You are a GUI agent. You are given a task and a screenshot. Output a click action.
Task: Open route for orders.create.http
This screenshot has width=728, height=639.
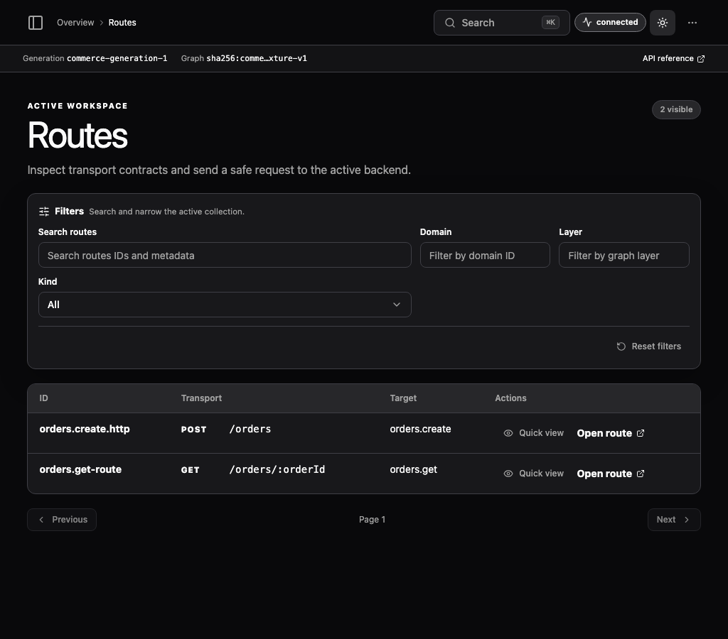click(610, 433)
